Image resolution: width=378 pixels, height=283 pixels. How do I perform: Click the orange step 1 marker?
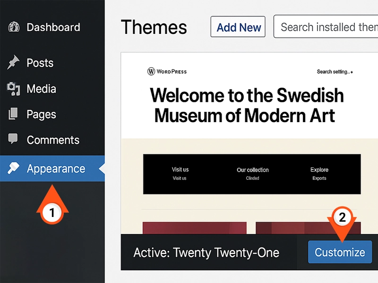tap(52, 213)
